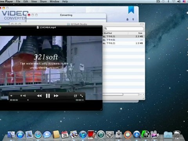The image size is (188, 141).
Task: Open the Help menu
Action: 65,2
